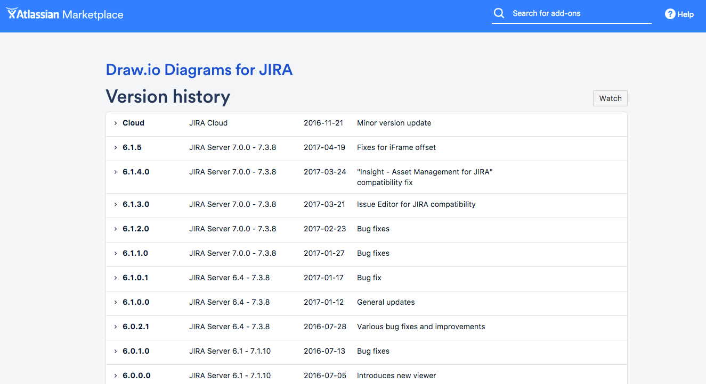The height and width of the screenshot is (384, 706).
Task: Expand version 6.1.0.1 chevron
Action: click(x=115, y=278)
